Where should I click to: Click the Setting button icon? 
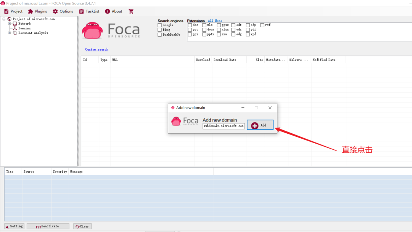click(7, 227)
